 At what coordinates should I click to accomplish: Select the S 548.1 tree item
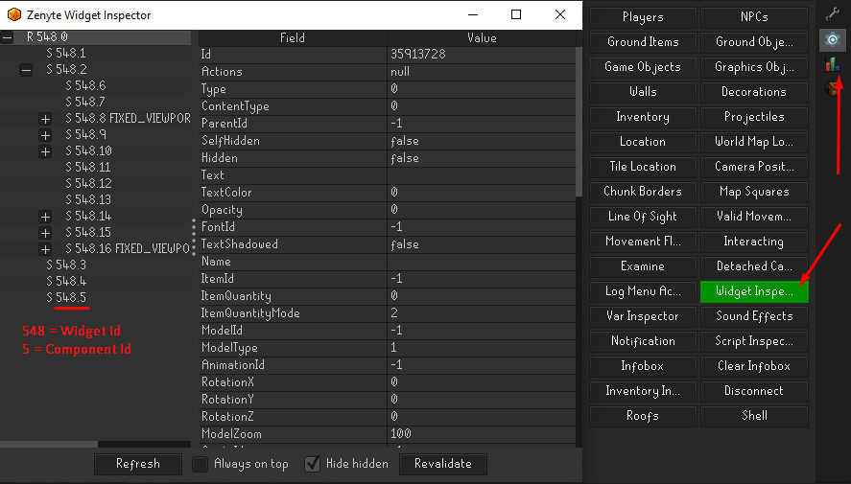[x=65, y=53]
